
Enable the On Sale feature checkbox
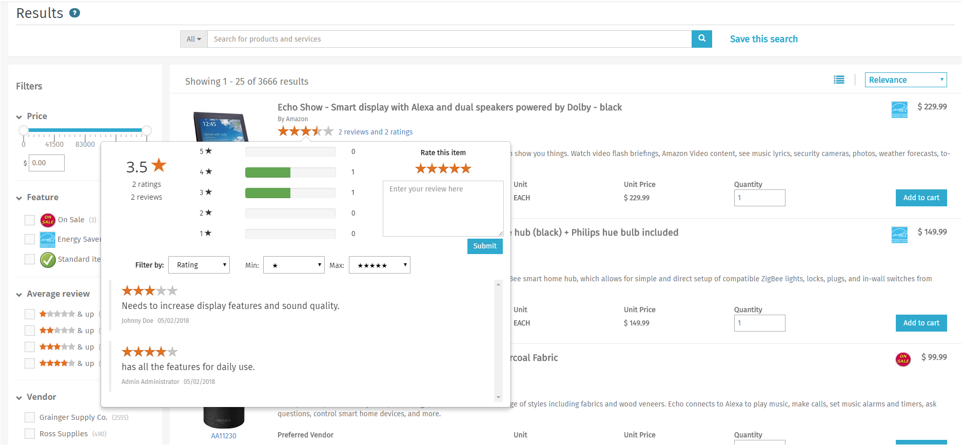pos(30,220)
